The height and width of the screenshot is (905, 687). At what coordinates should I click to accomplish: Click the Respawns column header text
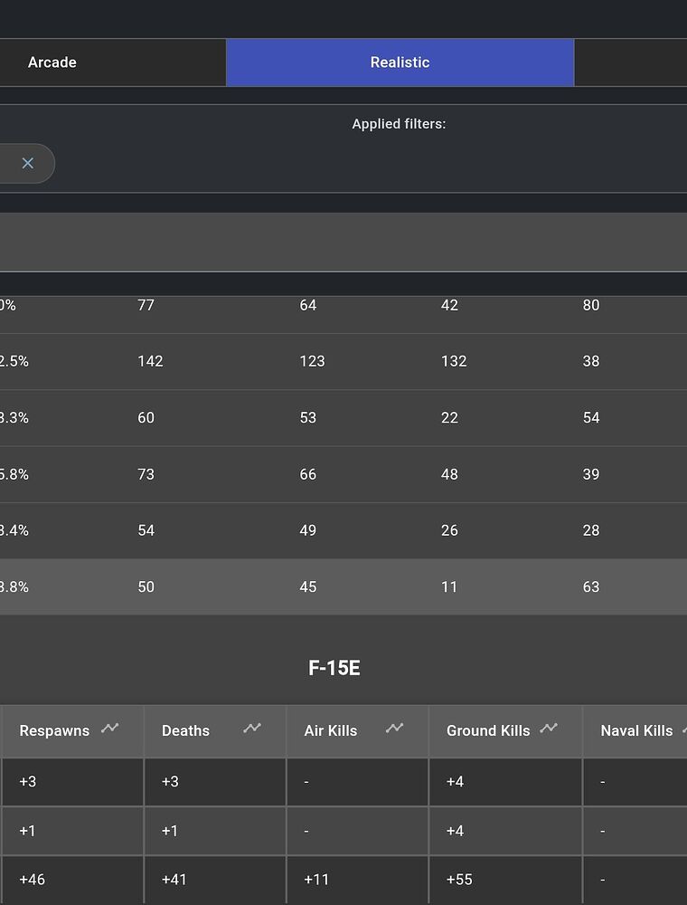54,731
